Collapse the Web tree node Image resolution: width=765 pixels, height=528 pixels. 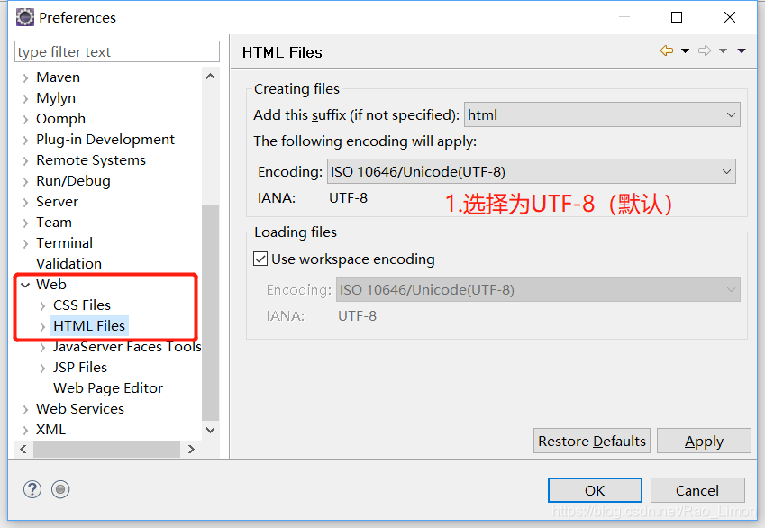click(25, 285)
